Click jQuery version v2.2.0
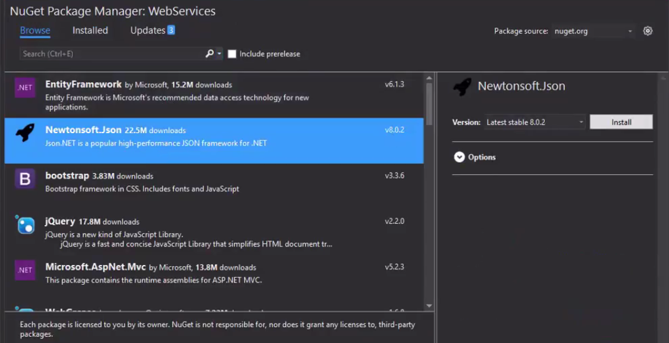 (394, 221)
